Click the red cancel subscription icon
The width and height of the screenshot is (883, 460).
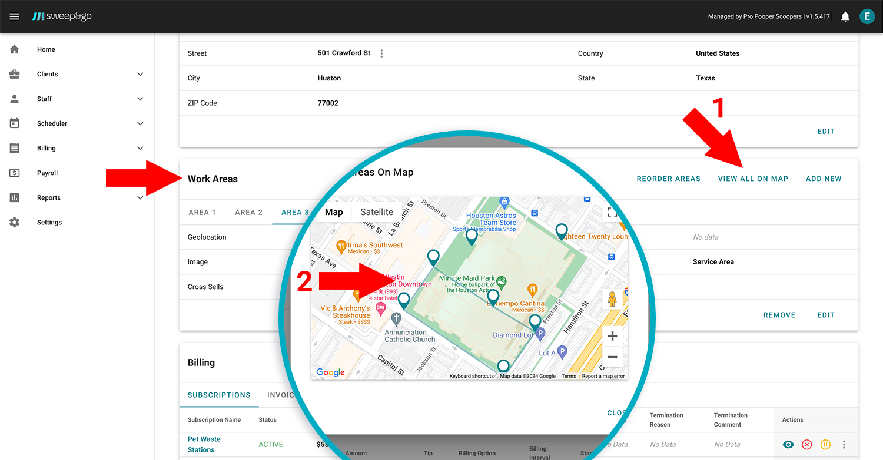(806, 445)
